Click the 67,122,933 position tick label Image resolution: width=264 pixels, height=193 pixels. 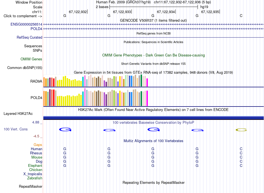pos(122,12)
